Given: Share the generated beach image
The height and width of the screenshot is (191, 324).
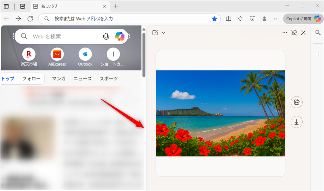Looking at the screenshot, I should pyautogui.click(x=296, y=102).
